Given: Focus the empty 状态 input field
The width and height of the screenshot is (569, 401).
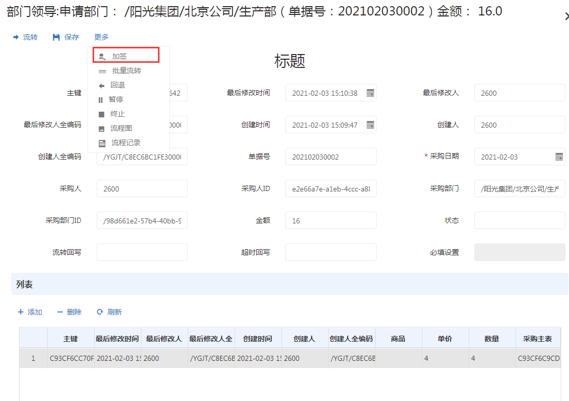Looking at the screenshot, I should click(519, 220).
